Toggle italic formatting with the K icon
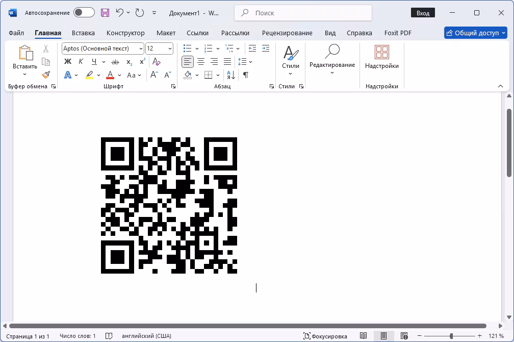The height and width of the screenshot is (342, 514). point(81,61)
